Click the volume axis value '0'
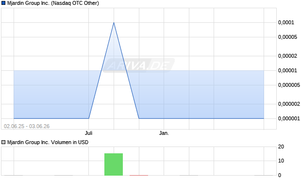 (280, 175)
